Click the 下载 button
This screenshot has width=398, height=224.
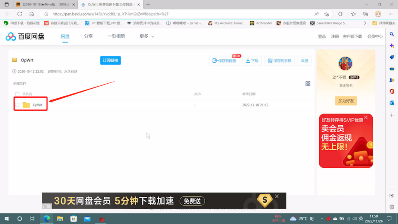click(x=252, y=61)
